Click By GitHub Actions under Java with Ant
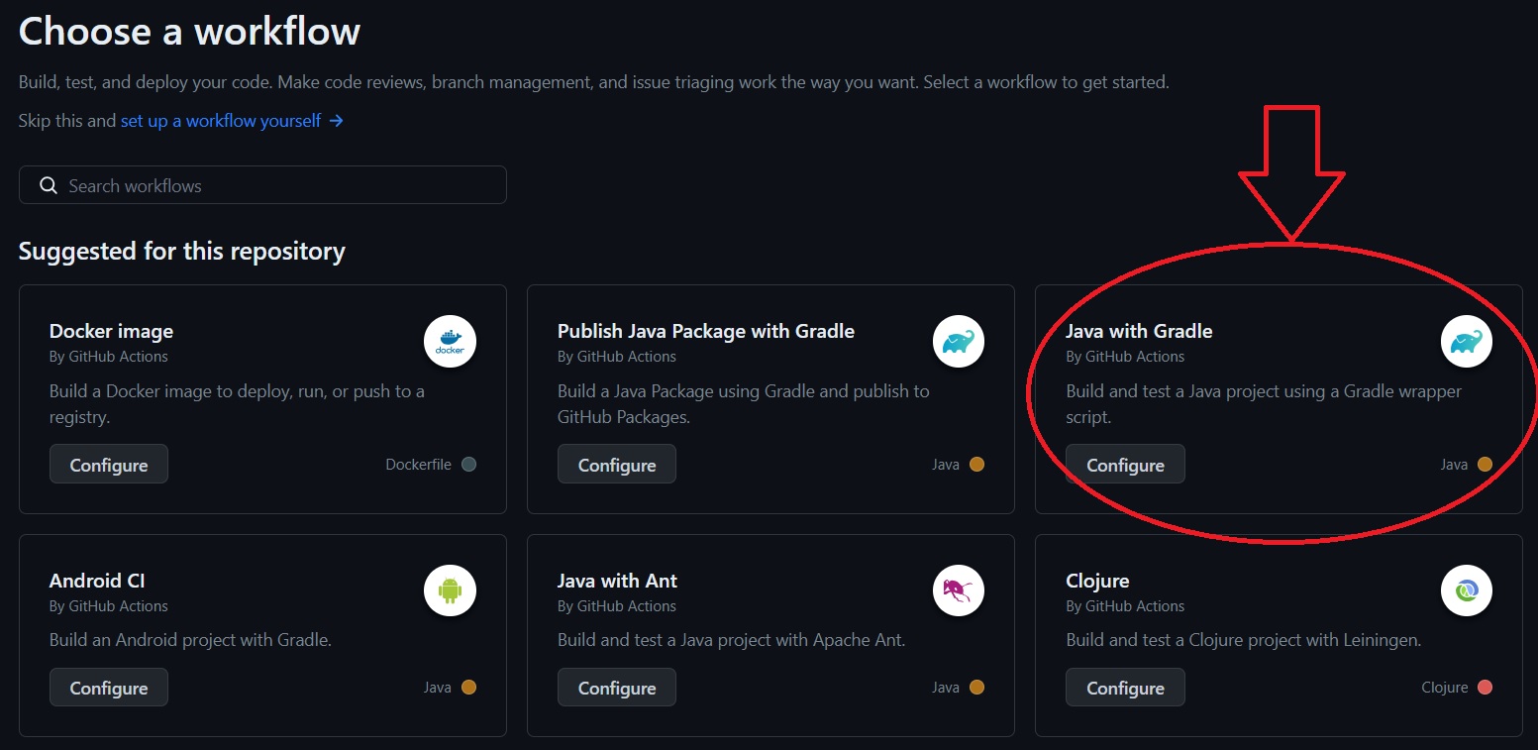Screen dimensions: 1538x750 click(617, 606)
